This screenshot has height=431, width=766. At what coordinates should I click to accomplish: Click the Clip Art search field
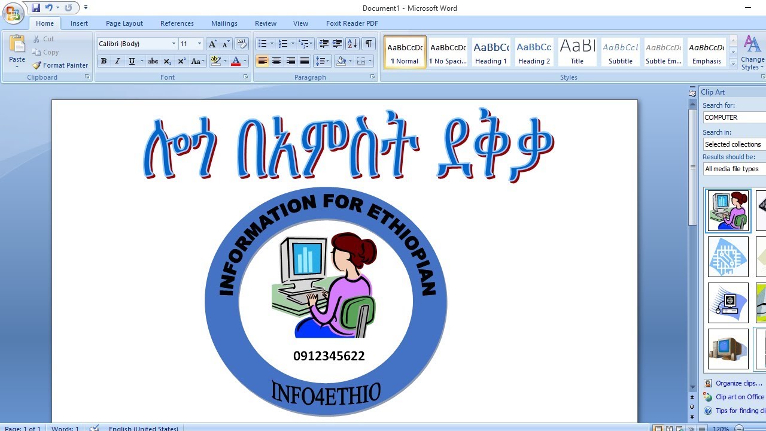coord(734,117)
